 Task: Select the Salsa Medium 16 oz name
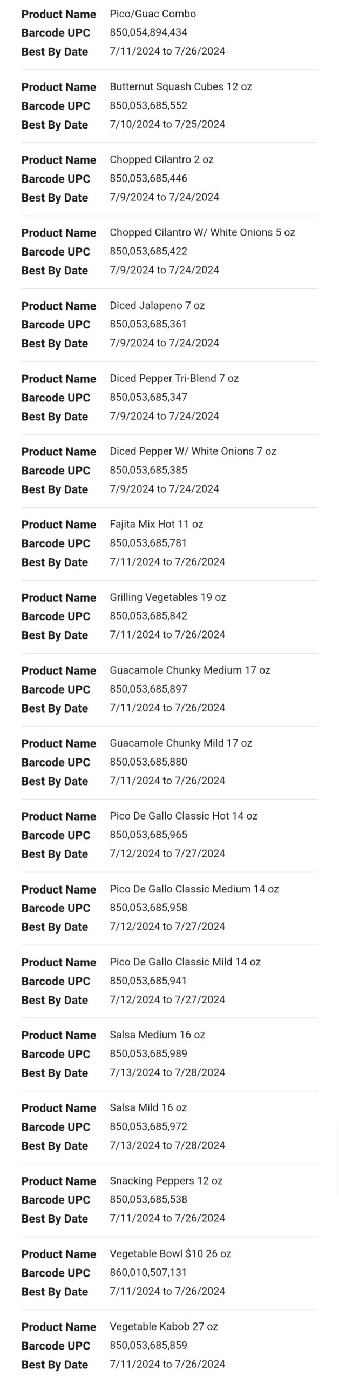(x=157, y=1035)
